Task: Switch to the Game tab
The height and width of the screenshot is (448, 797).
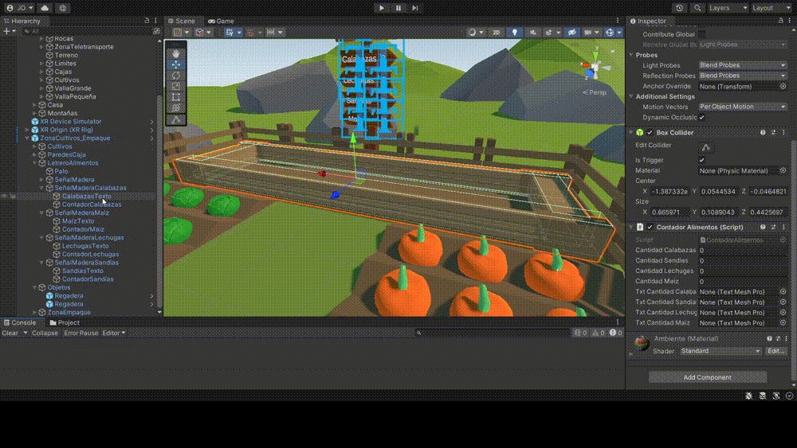Action: [221, 21]
